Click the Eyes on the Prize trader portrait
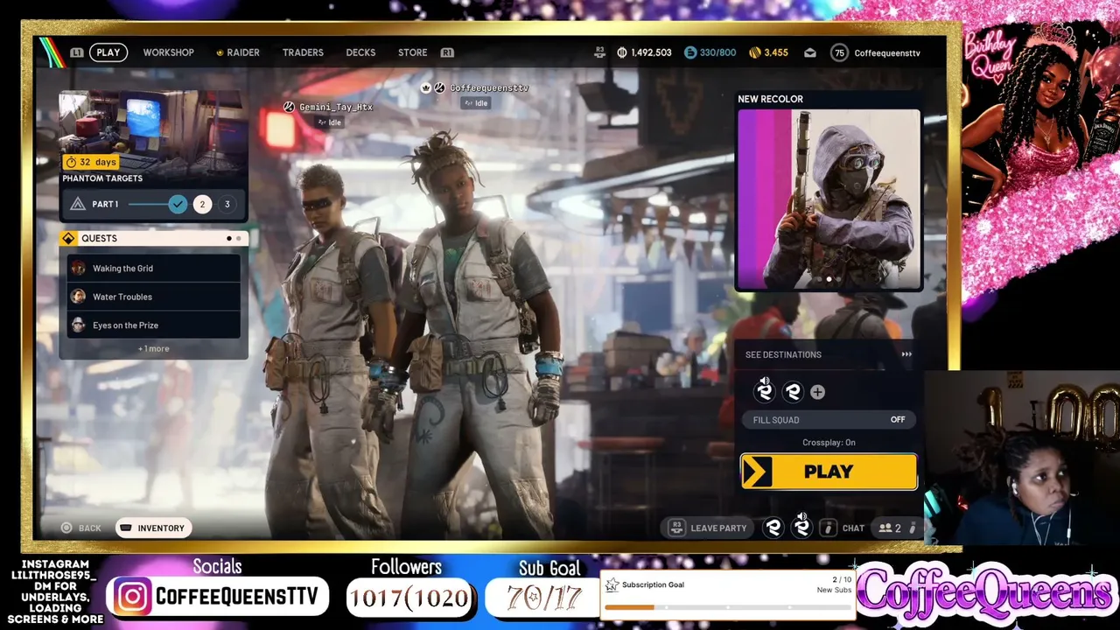Image resolution: width=1120 pixels, height=630 pixels. coord(78,325)
